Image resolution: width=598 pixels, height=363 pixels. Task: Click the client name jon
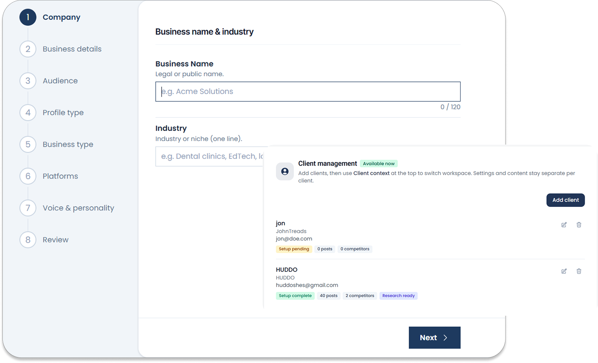(x=280, y=223)
